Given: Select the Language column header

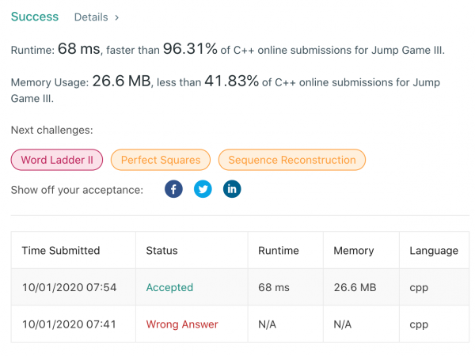Looking at the screenshot, I should (x=434, y=251).
